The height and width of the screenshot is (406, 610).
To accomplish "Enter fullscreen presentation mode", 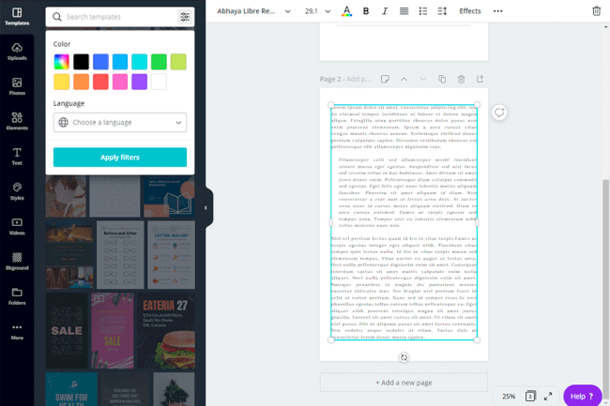I will pyautogui.click(x=548, y=397).
